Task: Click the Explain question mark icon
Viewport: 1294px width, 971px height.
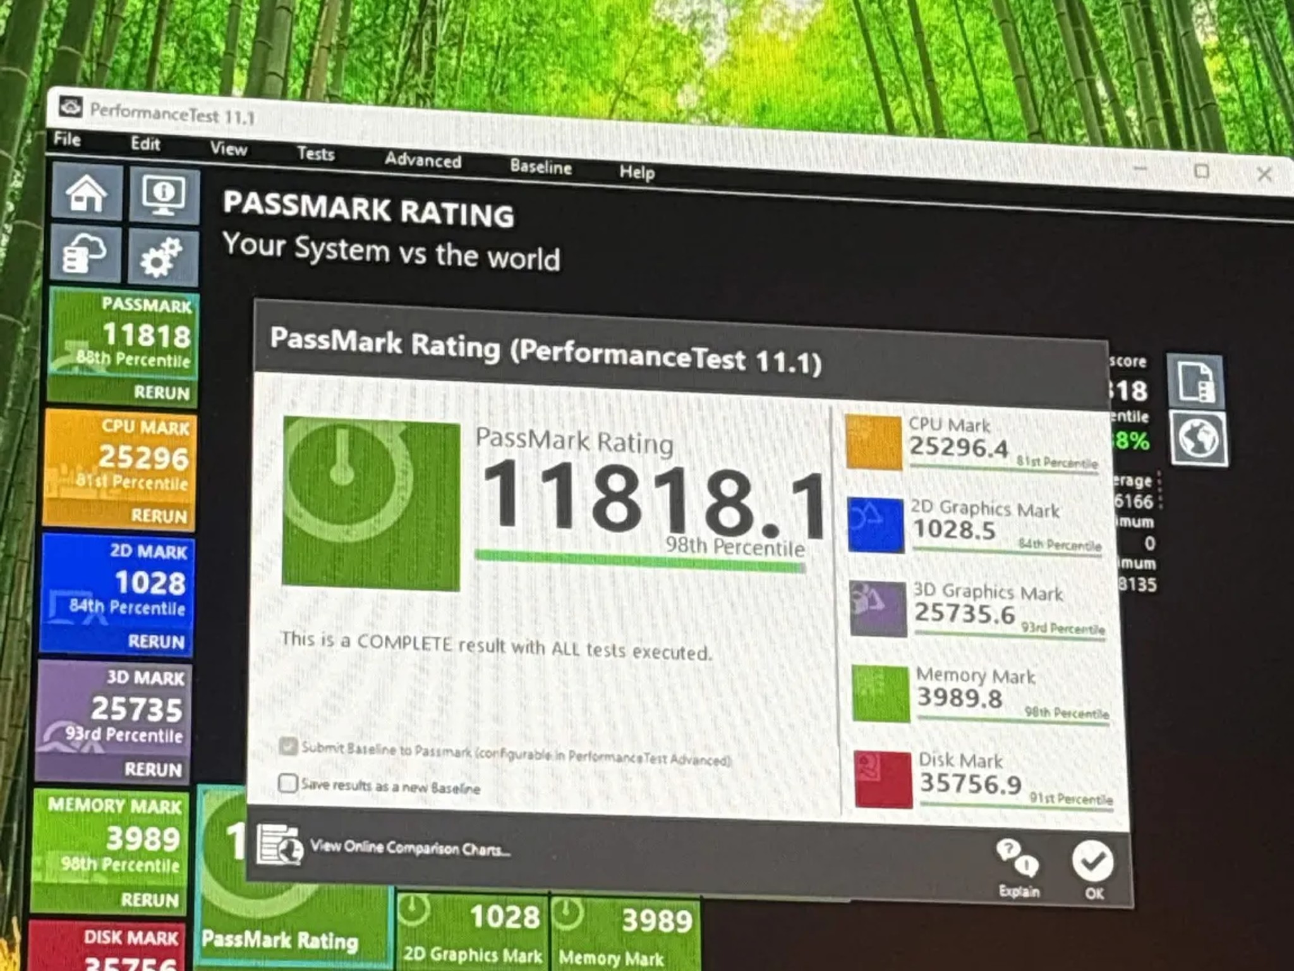Action: pyautogui.click(x=1017, y=858)
